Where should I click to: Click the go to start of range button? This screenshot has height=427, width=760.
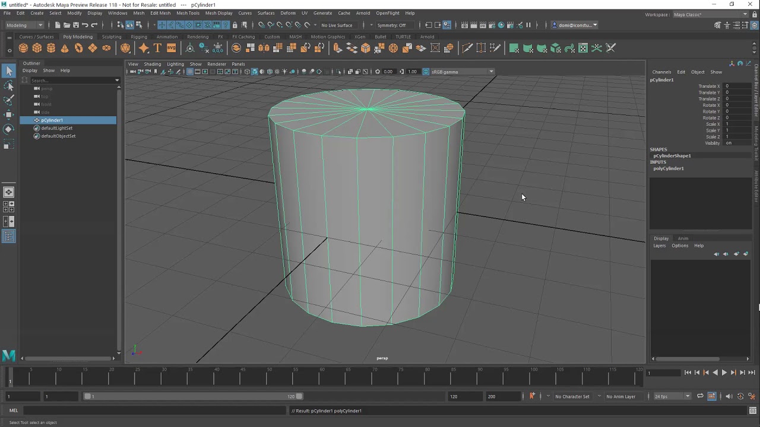point(688,372)
